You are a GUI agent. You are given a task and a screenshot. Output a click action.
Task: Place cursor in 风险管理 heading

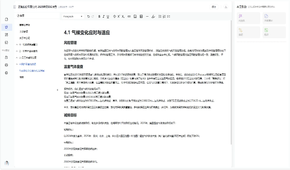point(70,43)
